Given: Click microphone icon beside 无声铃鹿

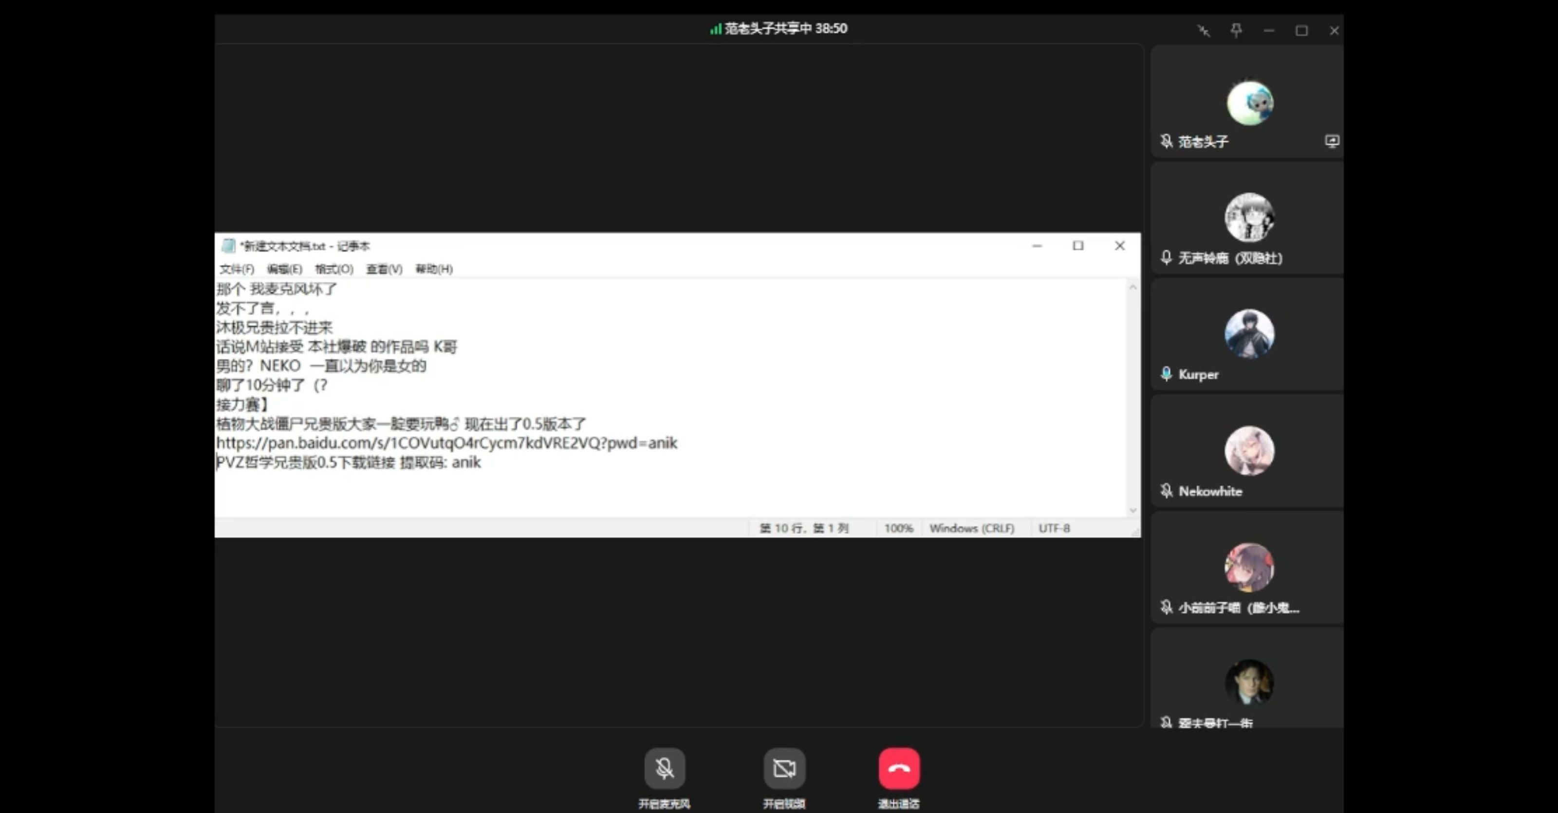Looking at the screenshot, I should coord(1166,258).
